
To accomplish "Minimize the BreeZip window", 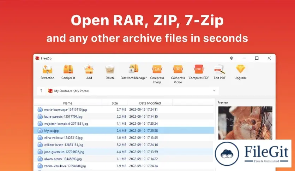I will tap(244, 58).
